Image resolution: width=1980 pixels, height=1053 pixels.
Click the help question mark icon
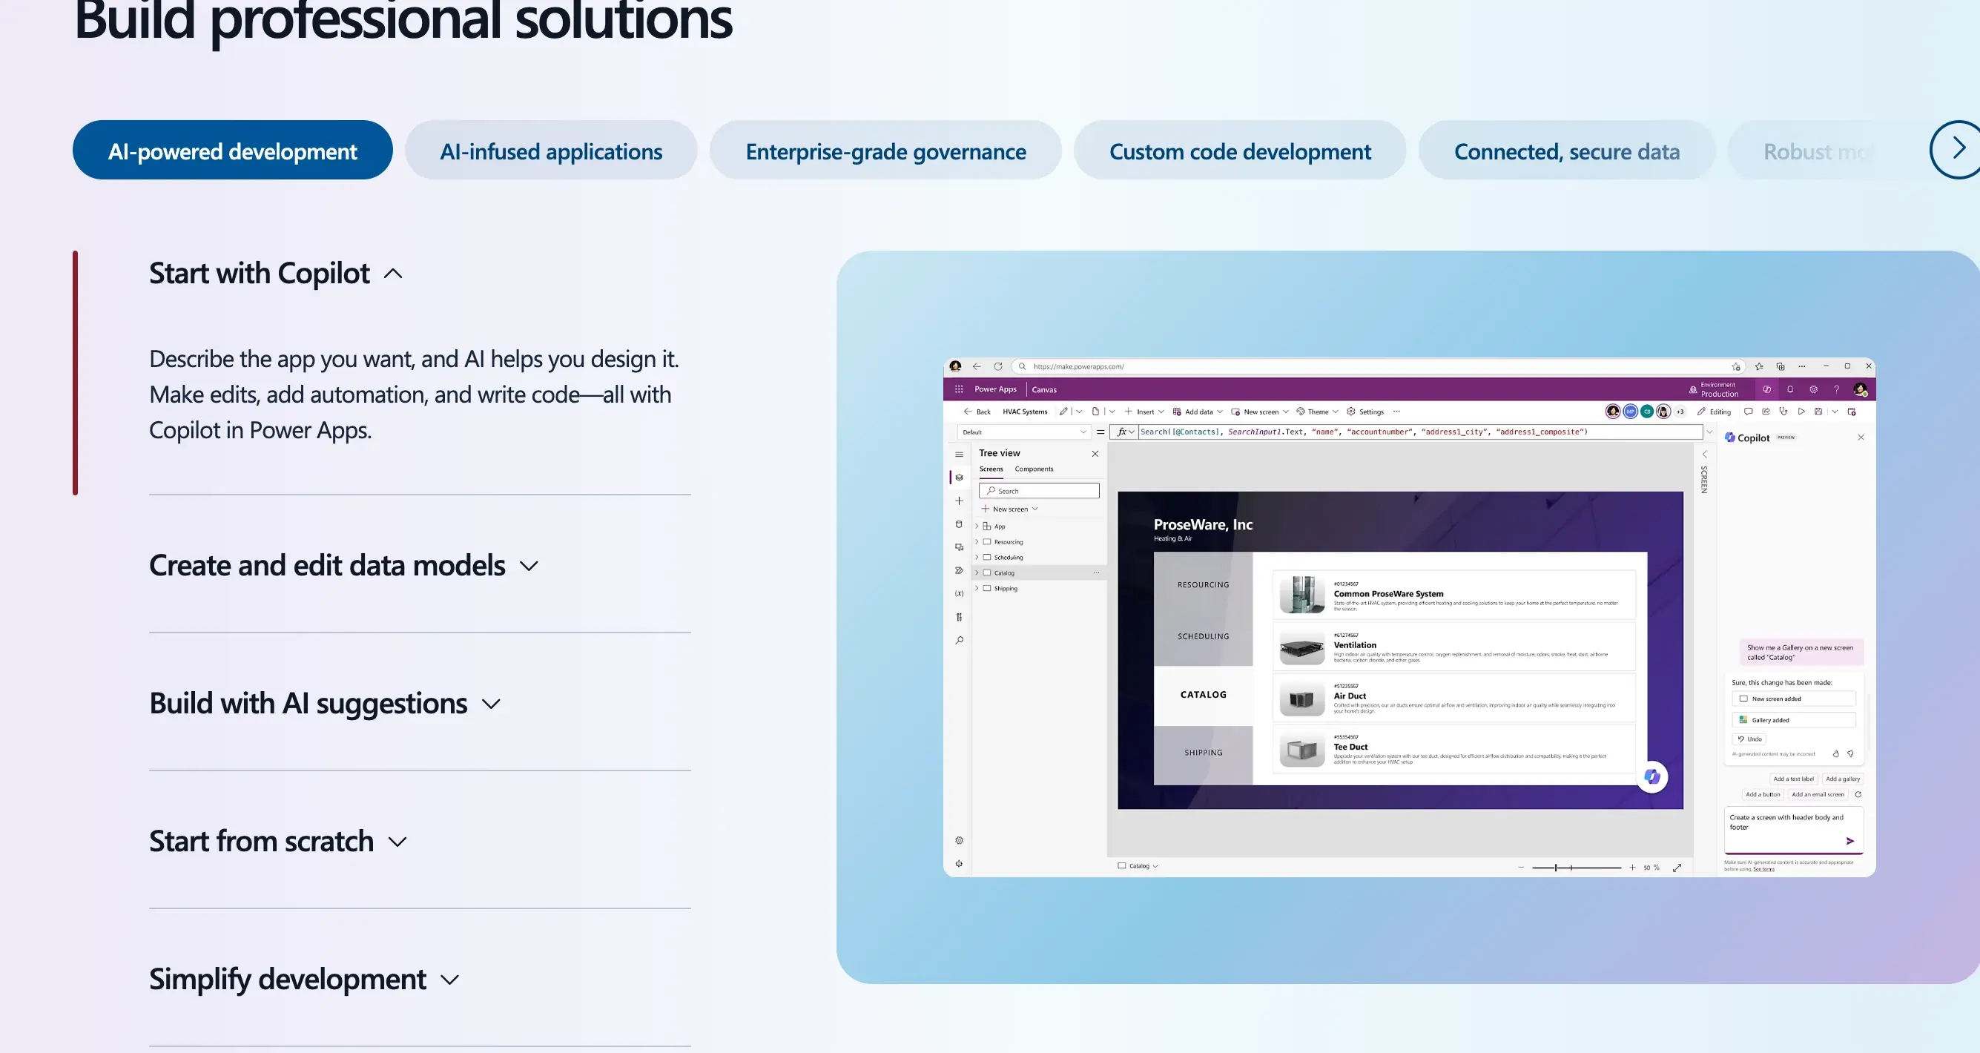coord(1836,389)
